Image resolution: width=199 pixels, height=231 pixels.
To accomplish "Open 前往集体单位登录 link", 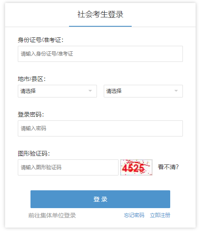I will (x=52, y=215).
